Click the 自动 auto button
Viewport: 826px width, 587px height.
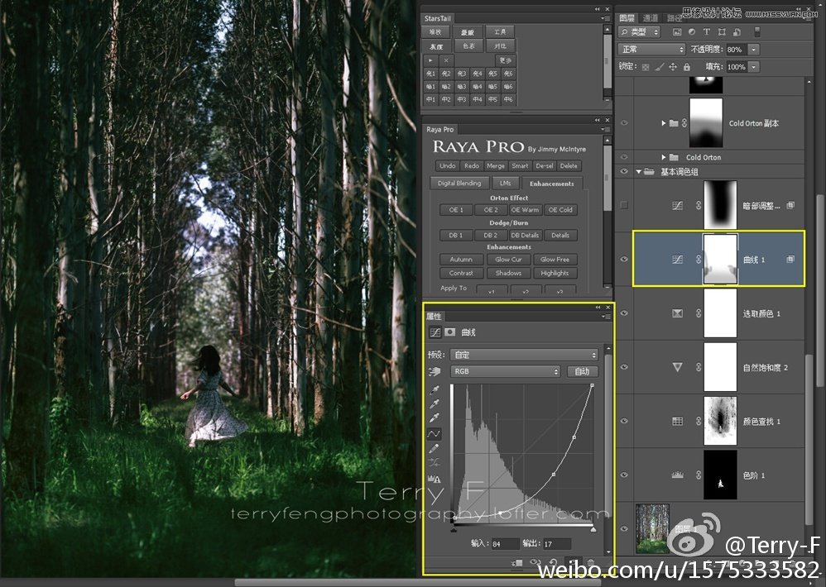click(x=582, y=371)
